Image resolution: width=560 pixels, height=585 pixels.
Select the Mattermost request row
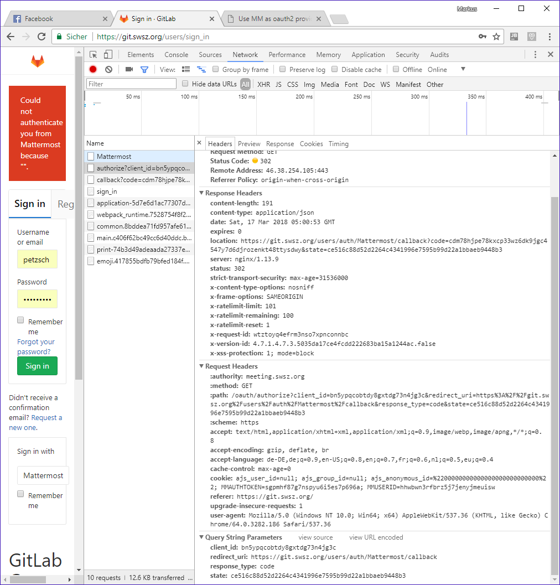[x=139, y=156]
